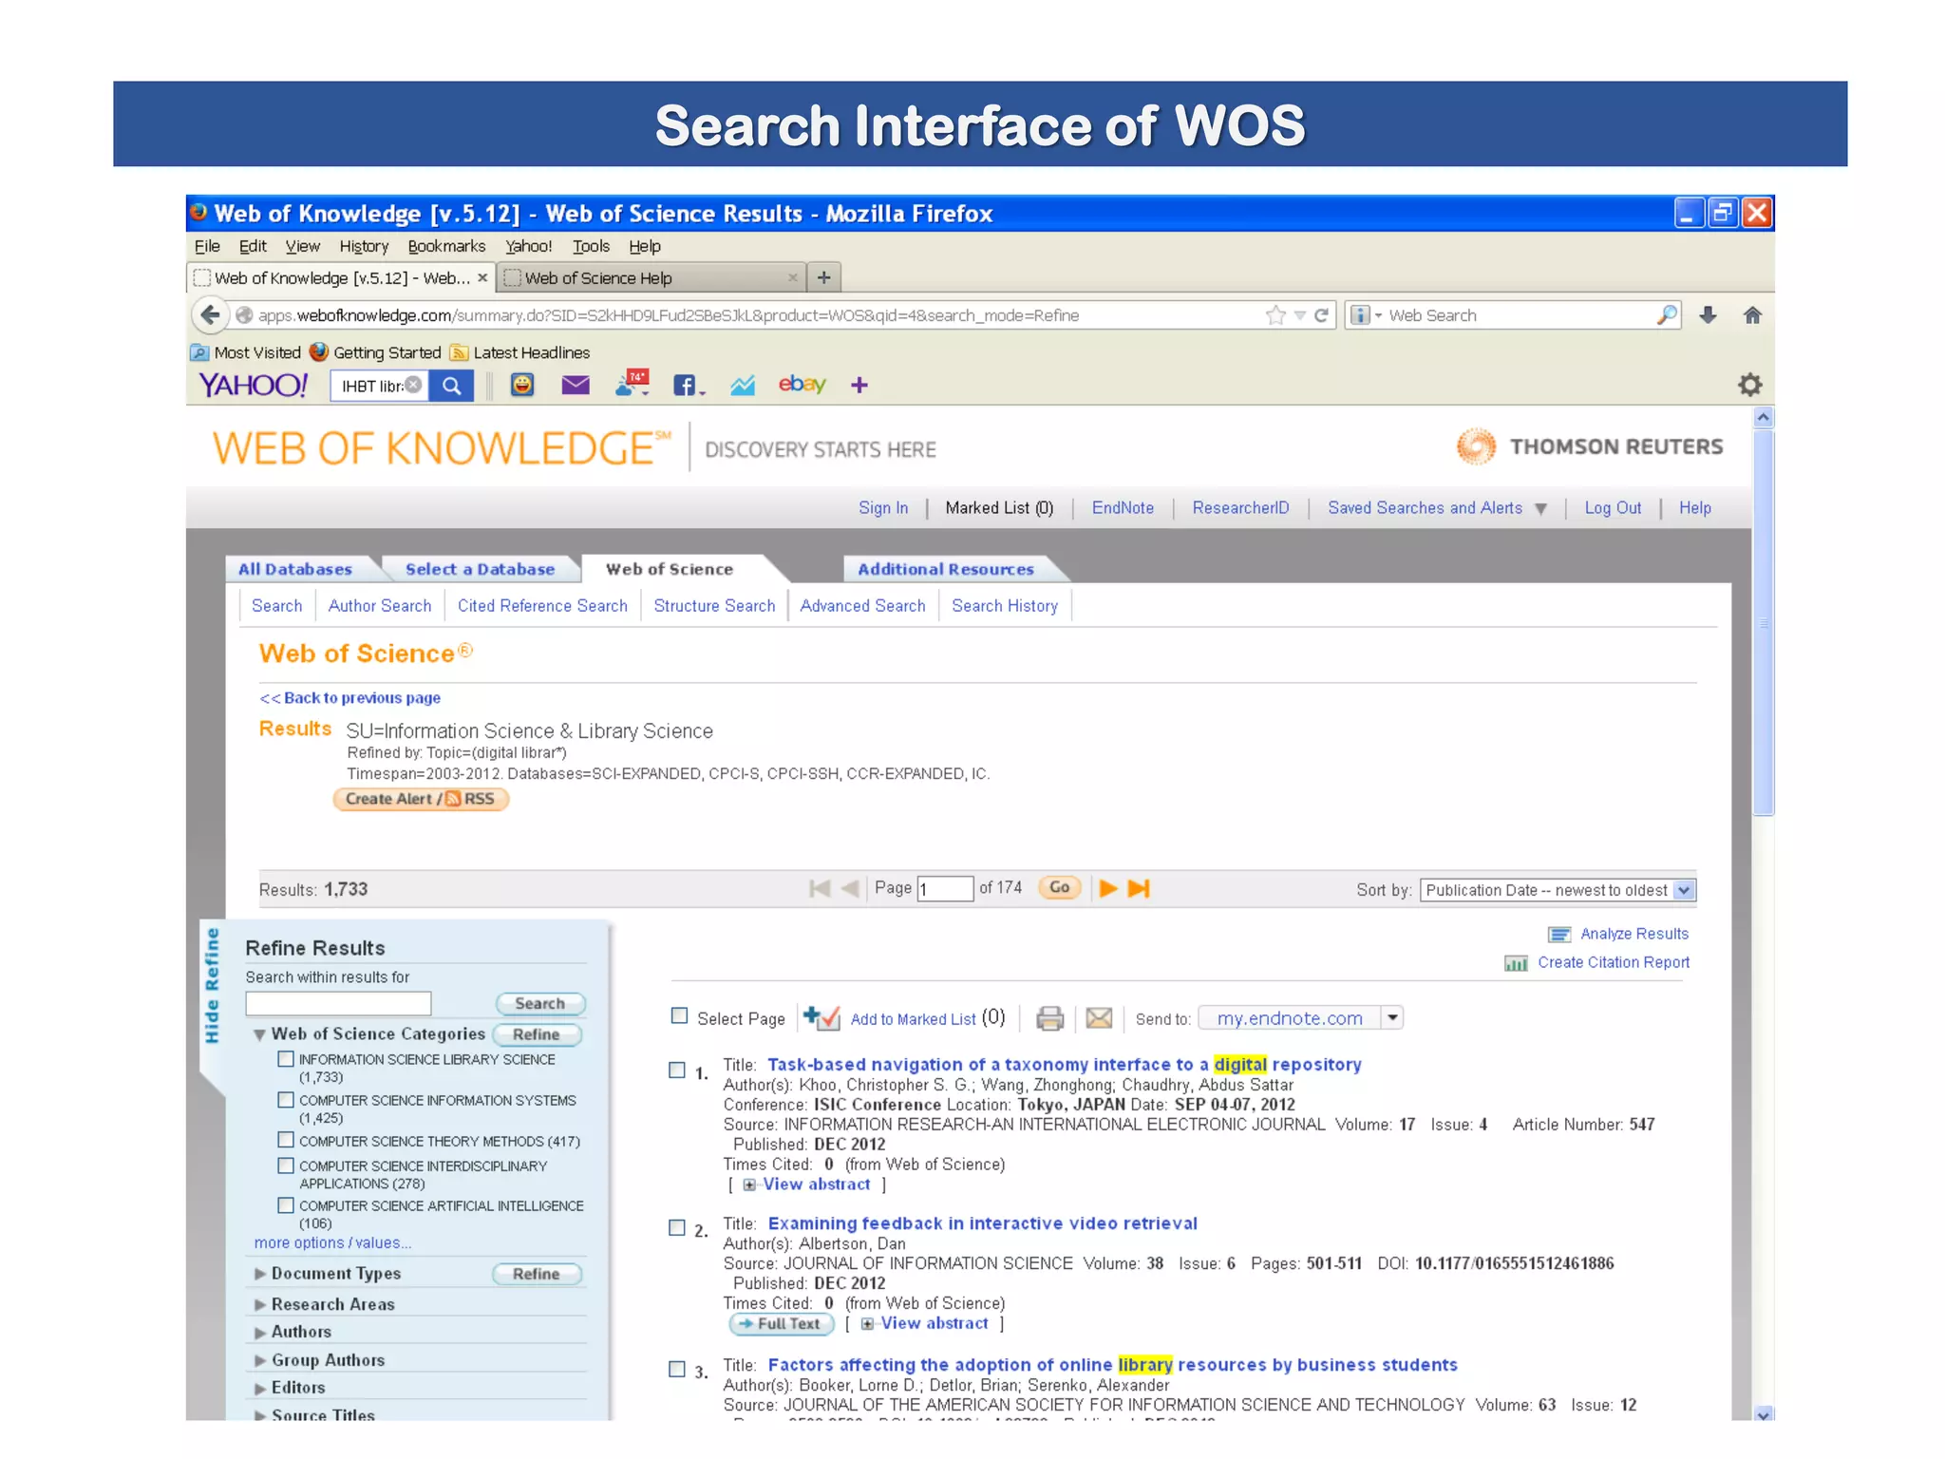This screenshot has height=1459, width=1945.
Task: Open the Tools menu
Action: [x=591, y=246]
